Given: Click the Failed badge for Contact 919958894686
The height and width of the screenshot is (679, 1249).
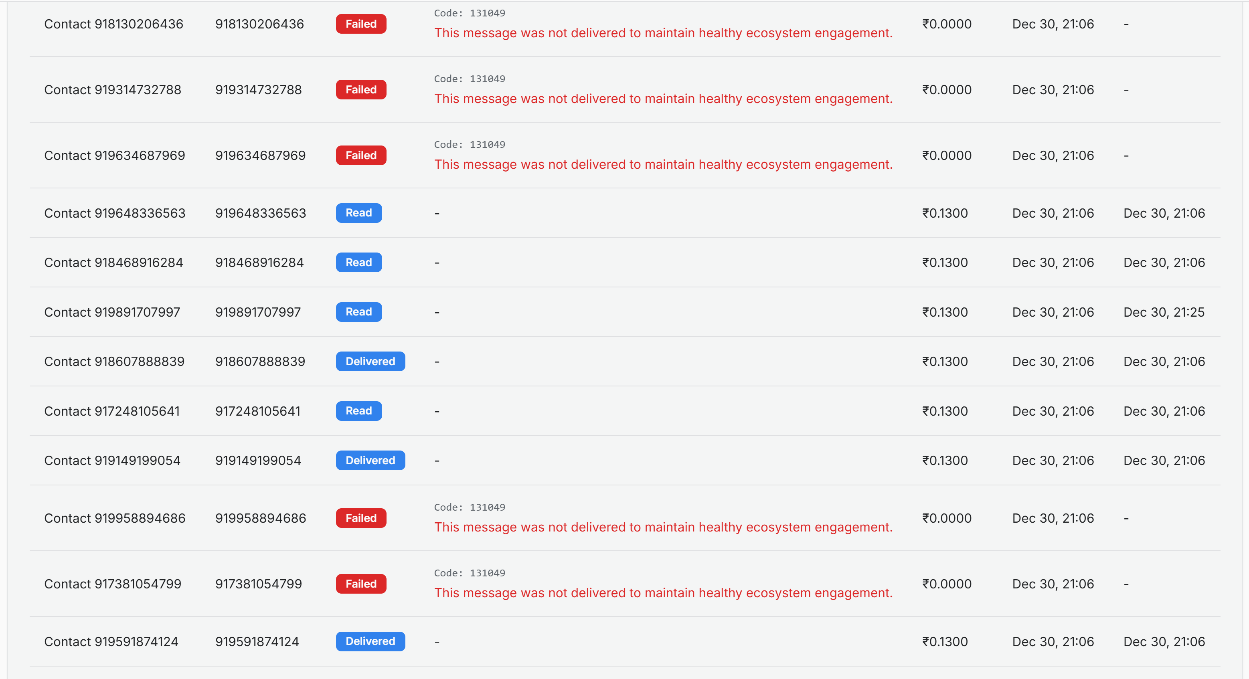Looking at the screenshot, I should [x=361, y=517].
